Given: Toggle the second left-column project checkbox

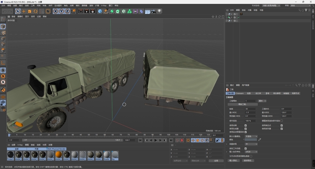Looking at the screenshot, I should coord(246,129).
